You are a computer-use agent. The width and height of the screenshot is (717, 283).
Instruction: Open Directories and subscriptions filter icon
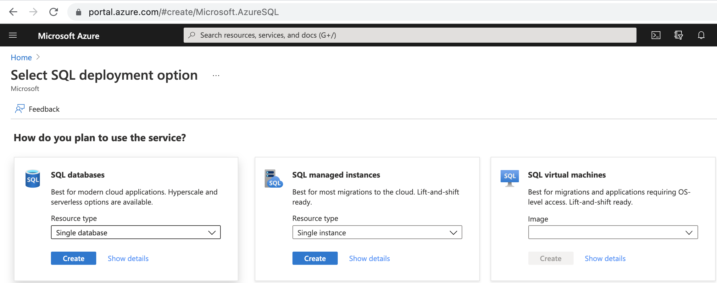(x=678, y=35)
